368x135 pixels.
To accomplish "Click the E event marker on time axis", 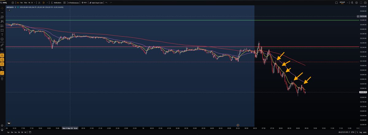I will coord(238,125).
